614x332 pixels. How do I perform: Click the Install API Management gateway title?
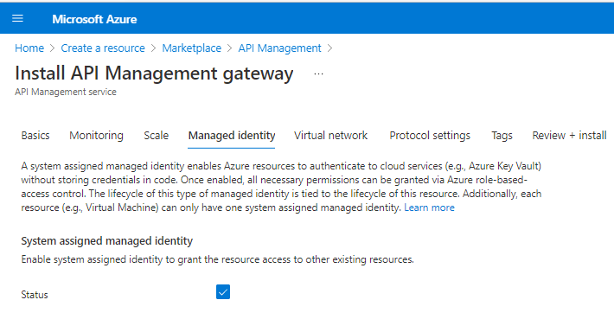[154, 73]
